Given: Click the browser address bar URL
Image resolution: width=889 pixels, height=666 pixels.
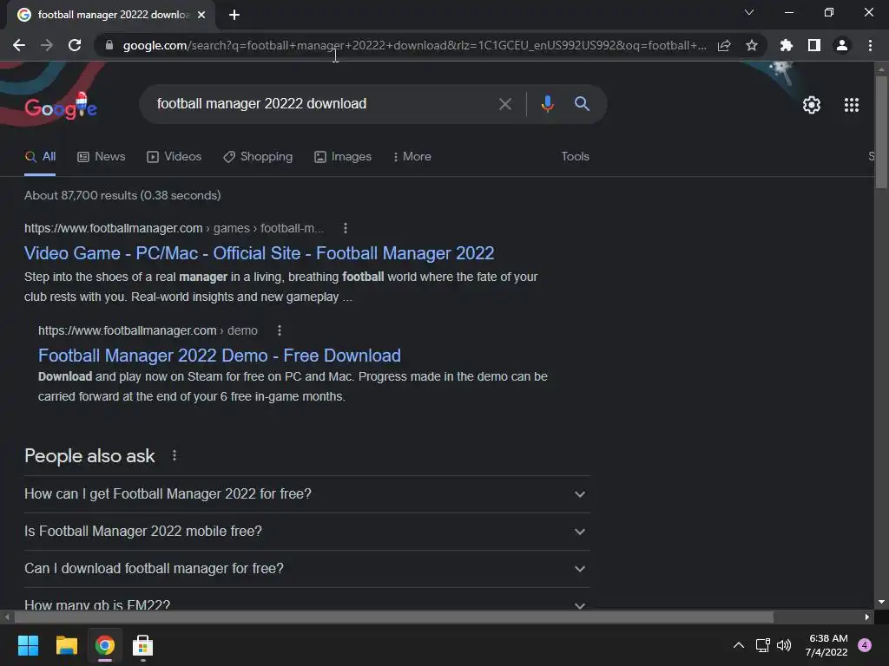Looking at the screenshot, I should pos(415,45).
